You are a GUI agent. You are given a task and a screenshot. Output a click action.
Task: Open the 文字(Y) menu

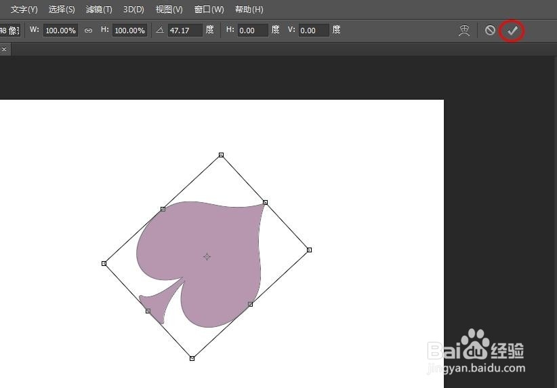click(24, 9)
